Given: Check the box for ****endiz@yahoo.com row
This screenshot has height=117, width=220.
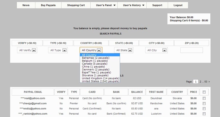Looking at the screenshot, I should coord(204,109).
